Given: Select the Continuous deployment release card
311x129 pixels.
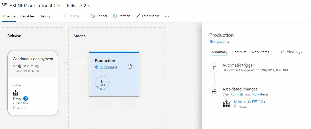Looking at the screenshot, I should [33, 83].
